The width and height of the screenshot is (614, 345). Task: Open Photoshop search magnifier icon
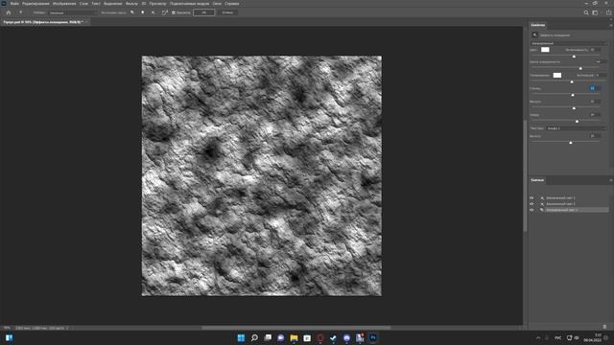(x=586, y=12)
